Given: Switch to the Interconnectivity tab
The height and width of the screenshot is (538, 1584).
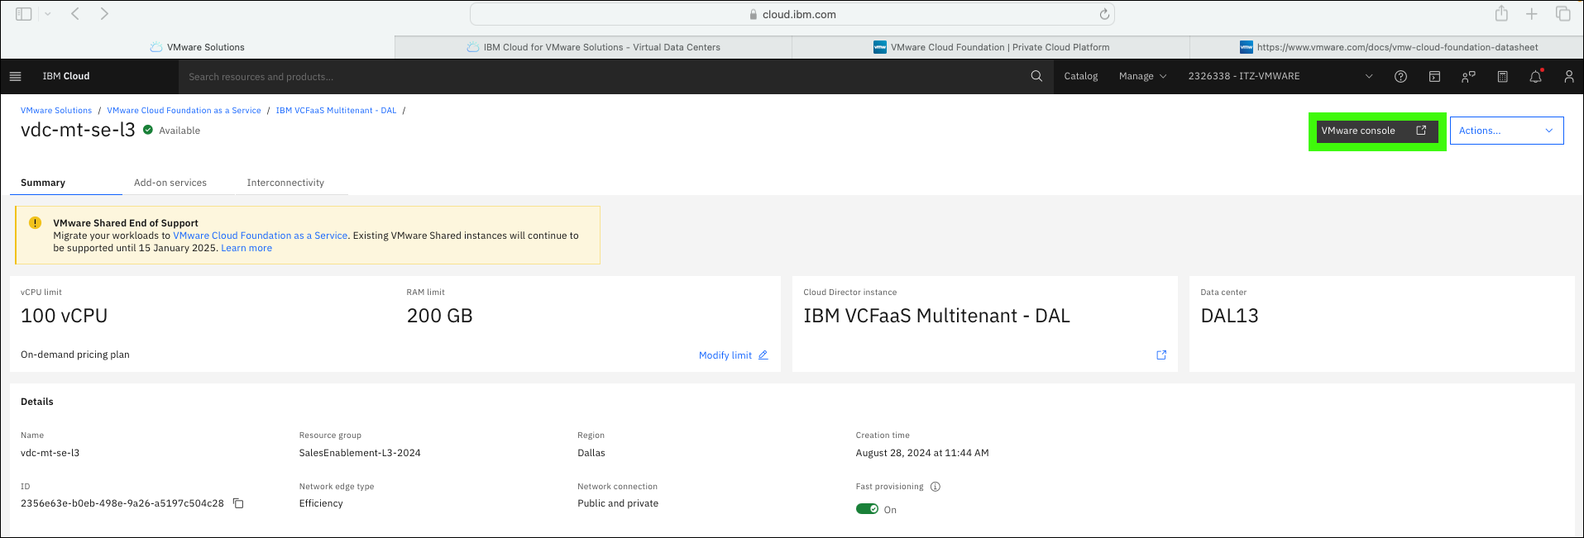Looking at the screenshot, I should [x=285, y=183].
